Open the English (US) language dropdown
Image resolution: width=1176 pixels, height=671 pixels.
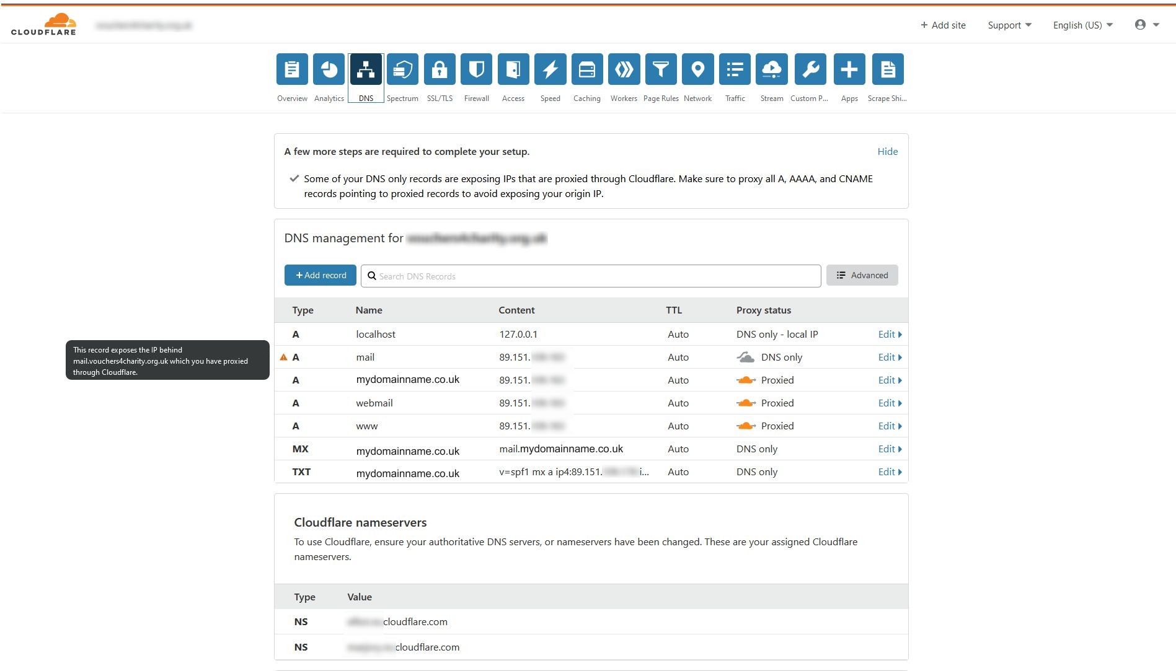tap(1083, 25)
